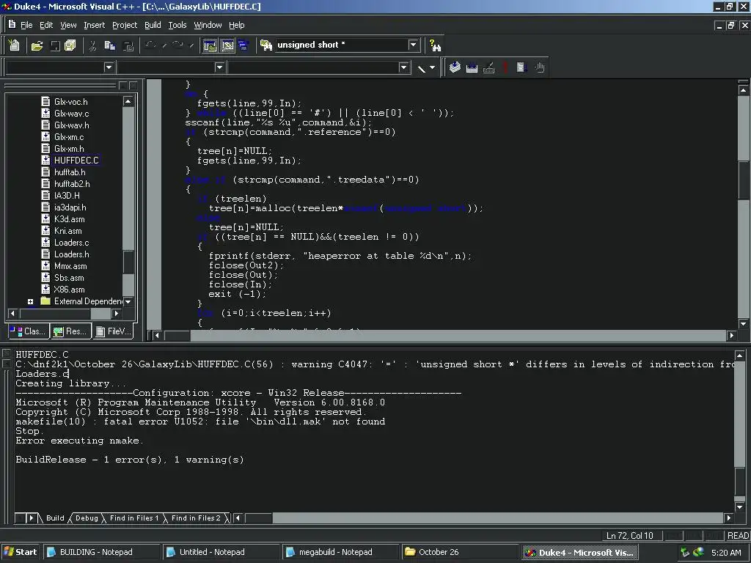Select X86.asm in the file tree
The height and width of the screenshot is (563, 751).
click(69, 290)
